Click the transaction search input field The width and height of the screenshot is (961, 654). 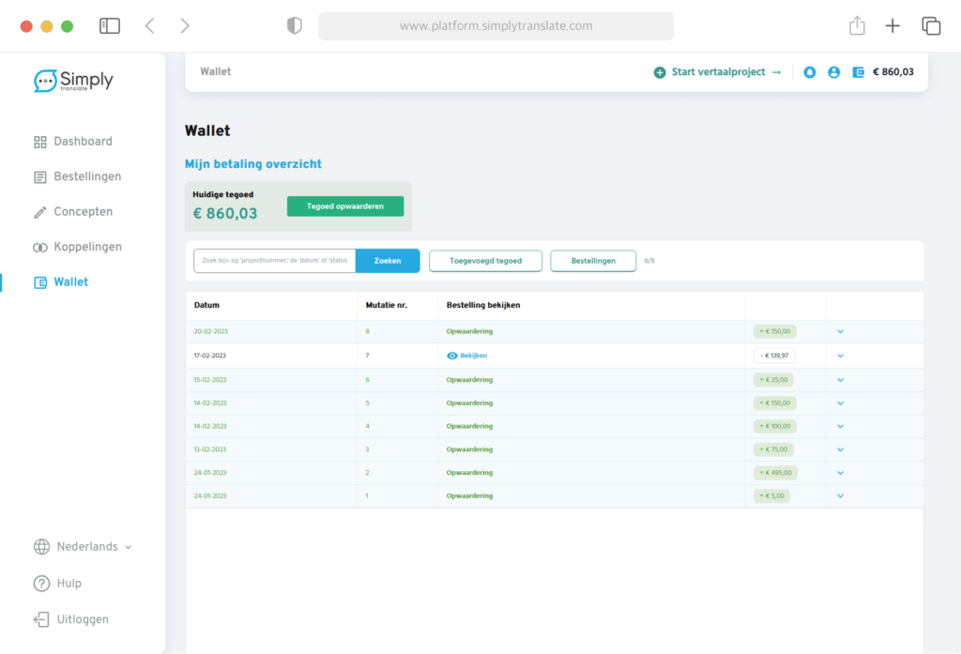click(x=275, y=261)
